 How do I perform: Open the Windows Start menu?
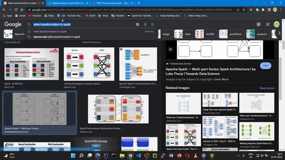tap(73, 156)
